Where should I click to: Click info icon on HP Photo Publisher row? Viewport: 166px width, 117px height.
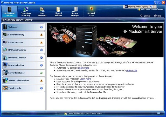(41, 50)
